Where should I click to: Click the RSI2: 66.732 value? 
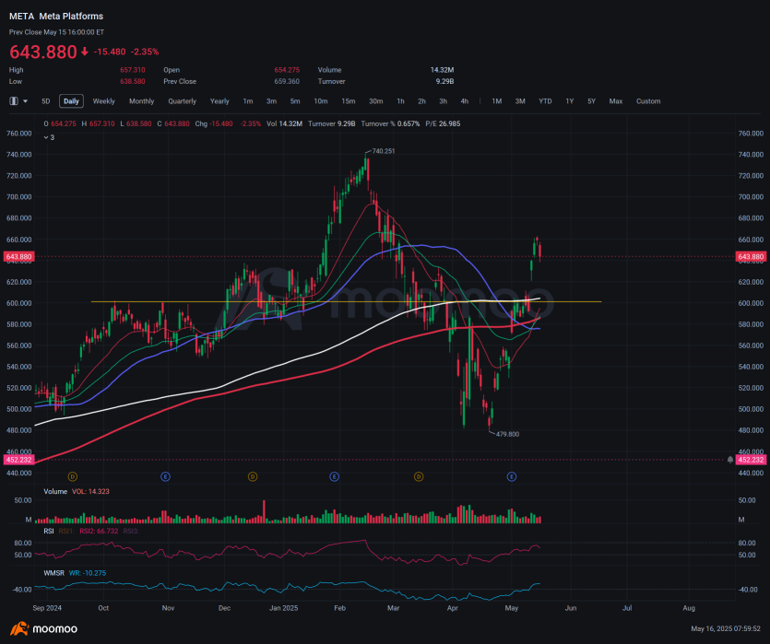99,532
